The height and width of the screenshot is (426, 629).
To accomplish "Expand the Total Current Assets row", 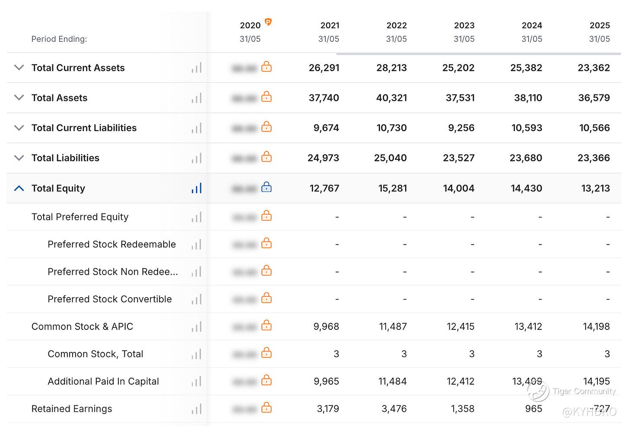I will [x=19, y=68].
